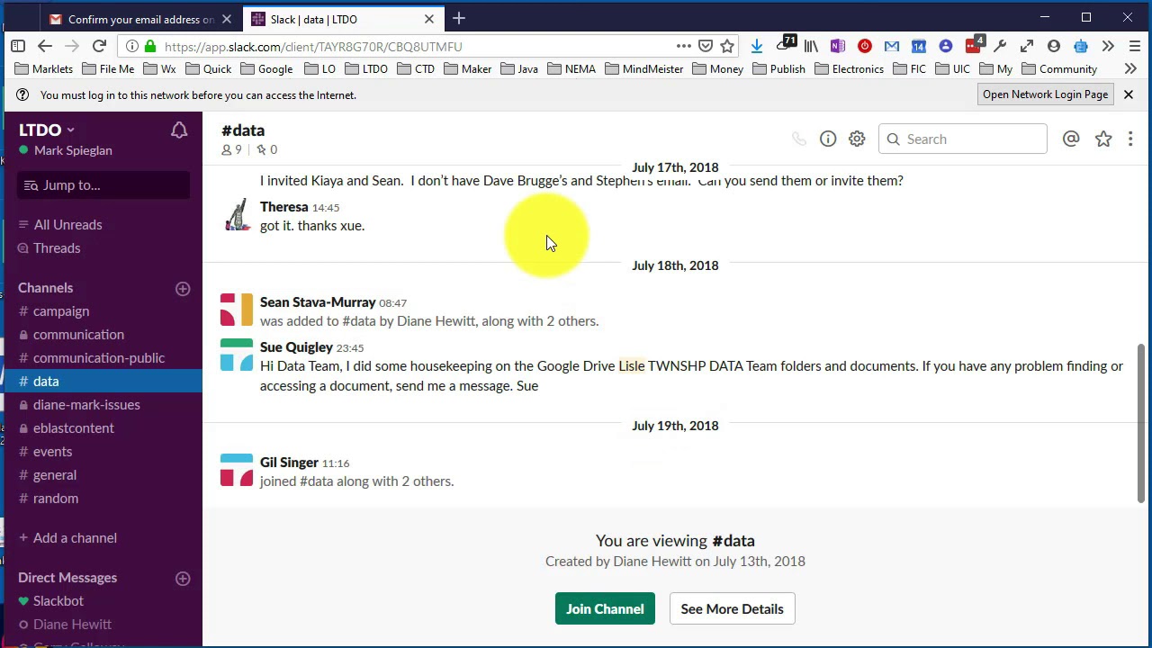Start a new direct message plus icon
The image size is (1152, 648).
(x=183, y=579)
